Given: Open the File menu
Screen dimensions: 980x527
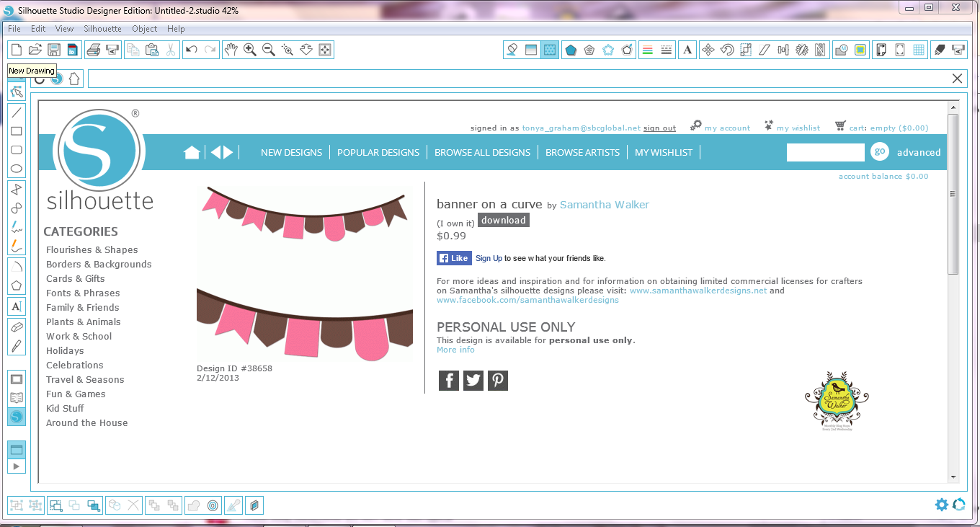Looking at the screenshot, I should click(x=14, y=29).
